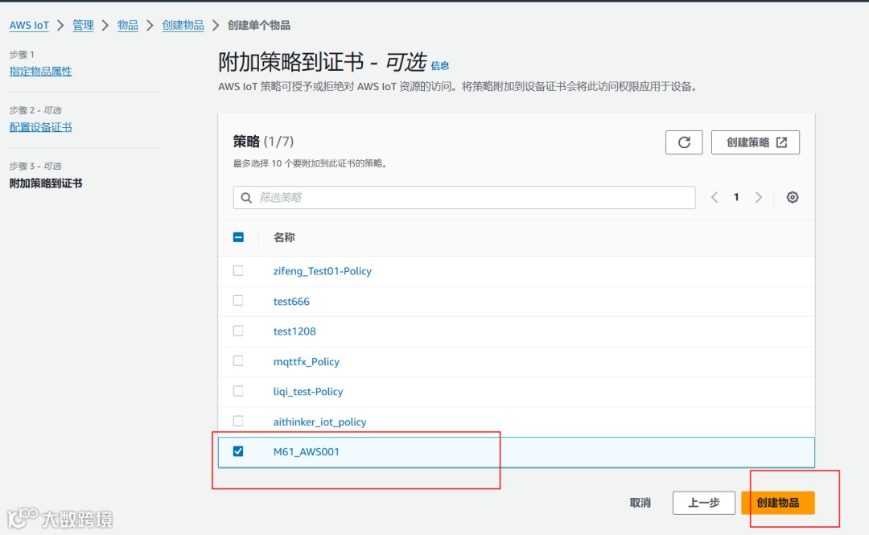Click the 创建策略 button
The width and height of the screenshot is (869, 535).
(x=756, y=142)
